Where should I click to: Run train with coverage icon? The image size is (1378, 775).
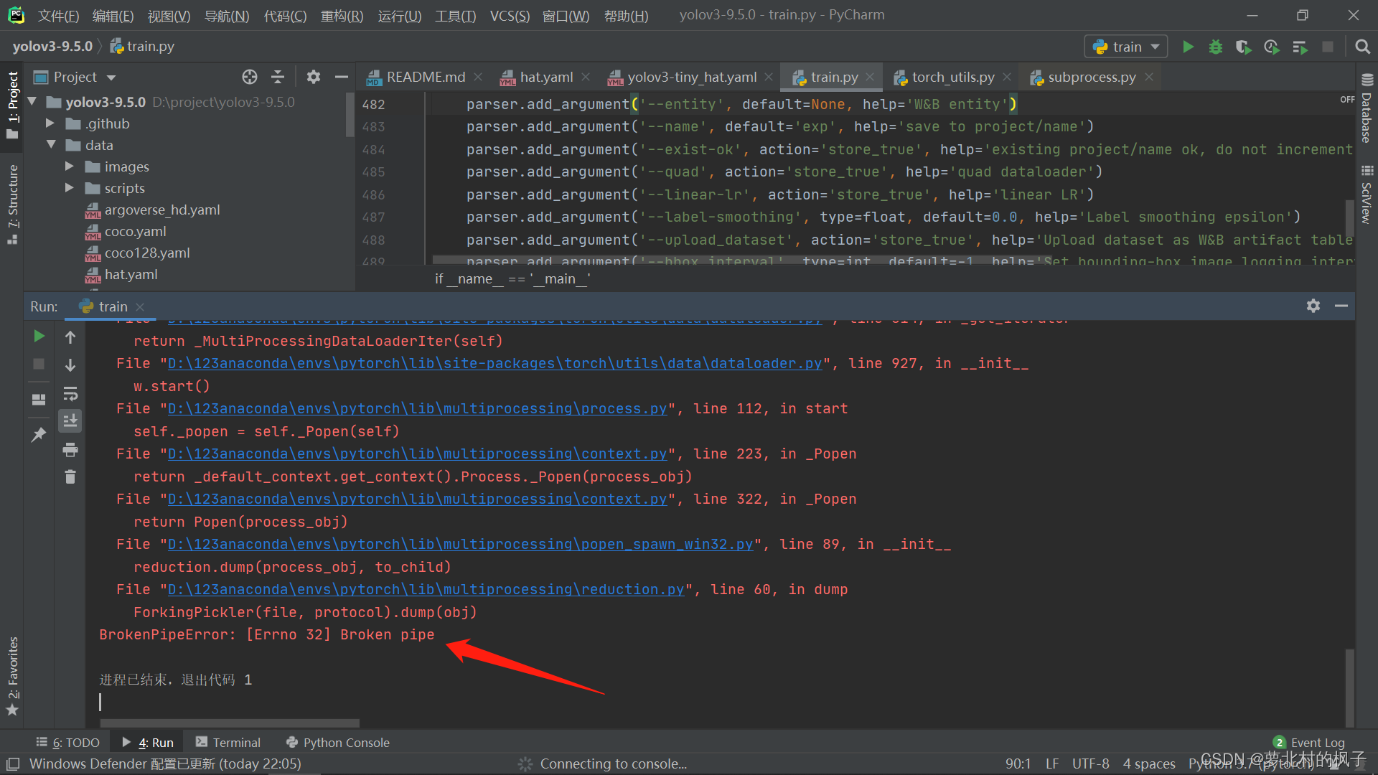point(1243,47)
